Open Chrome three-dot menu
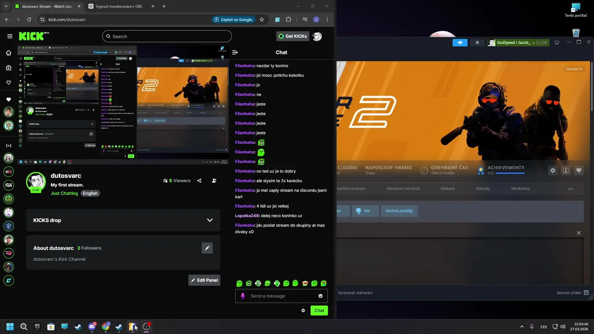 pos(327,19)
